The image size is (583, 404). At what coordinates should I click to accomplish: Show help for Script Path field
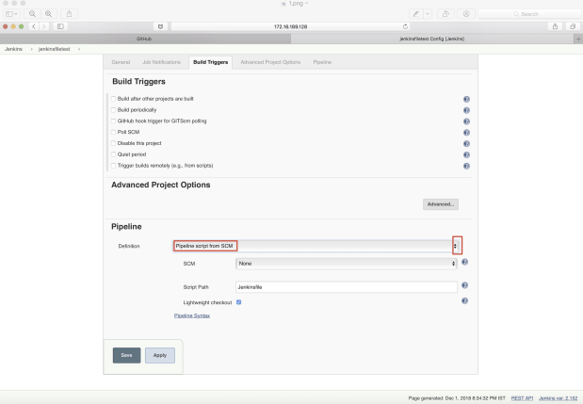pyautogui.click(x=464, y=285)
